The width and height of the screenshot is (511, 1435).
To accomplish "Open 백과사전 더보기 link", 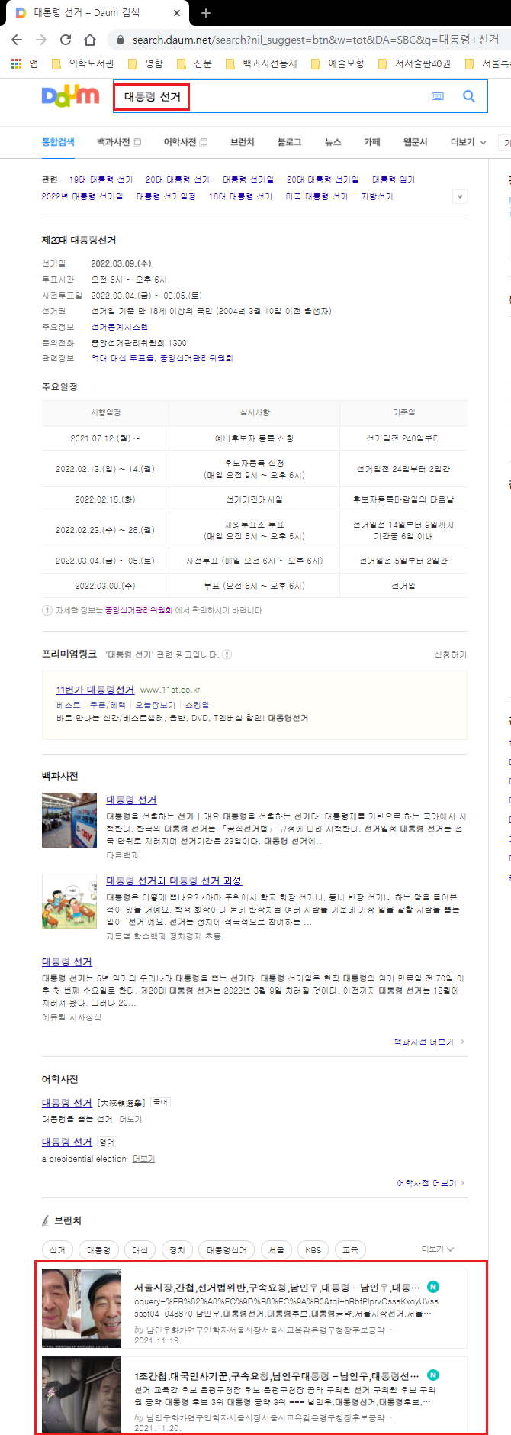I will 429,1042.
